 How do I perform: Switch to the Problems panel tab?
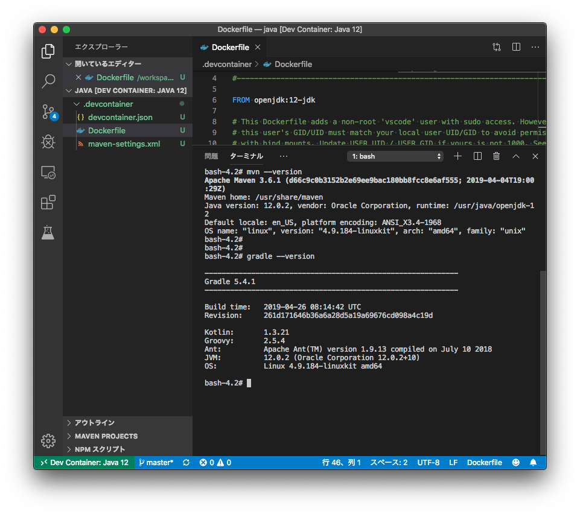[211, 156]
